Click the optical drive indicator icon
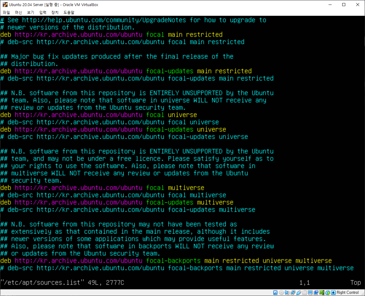 281,292
